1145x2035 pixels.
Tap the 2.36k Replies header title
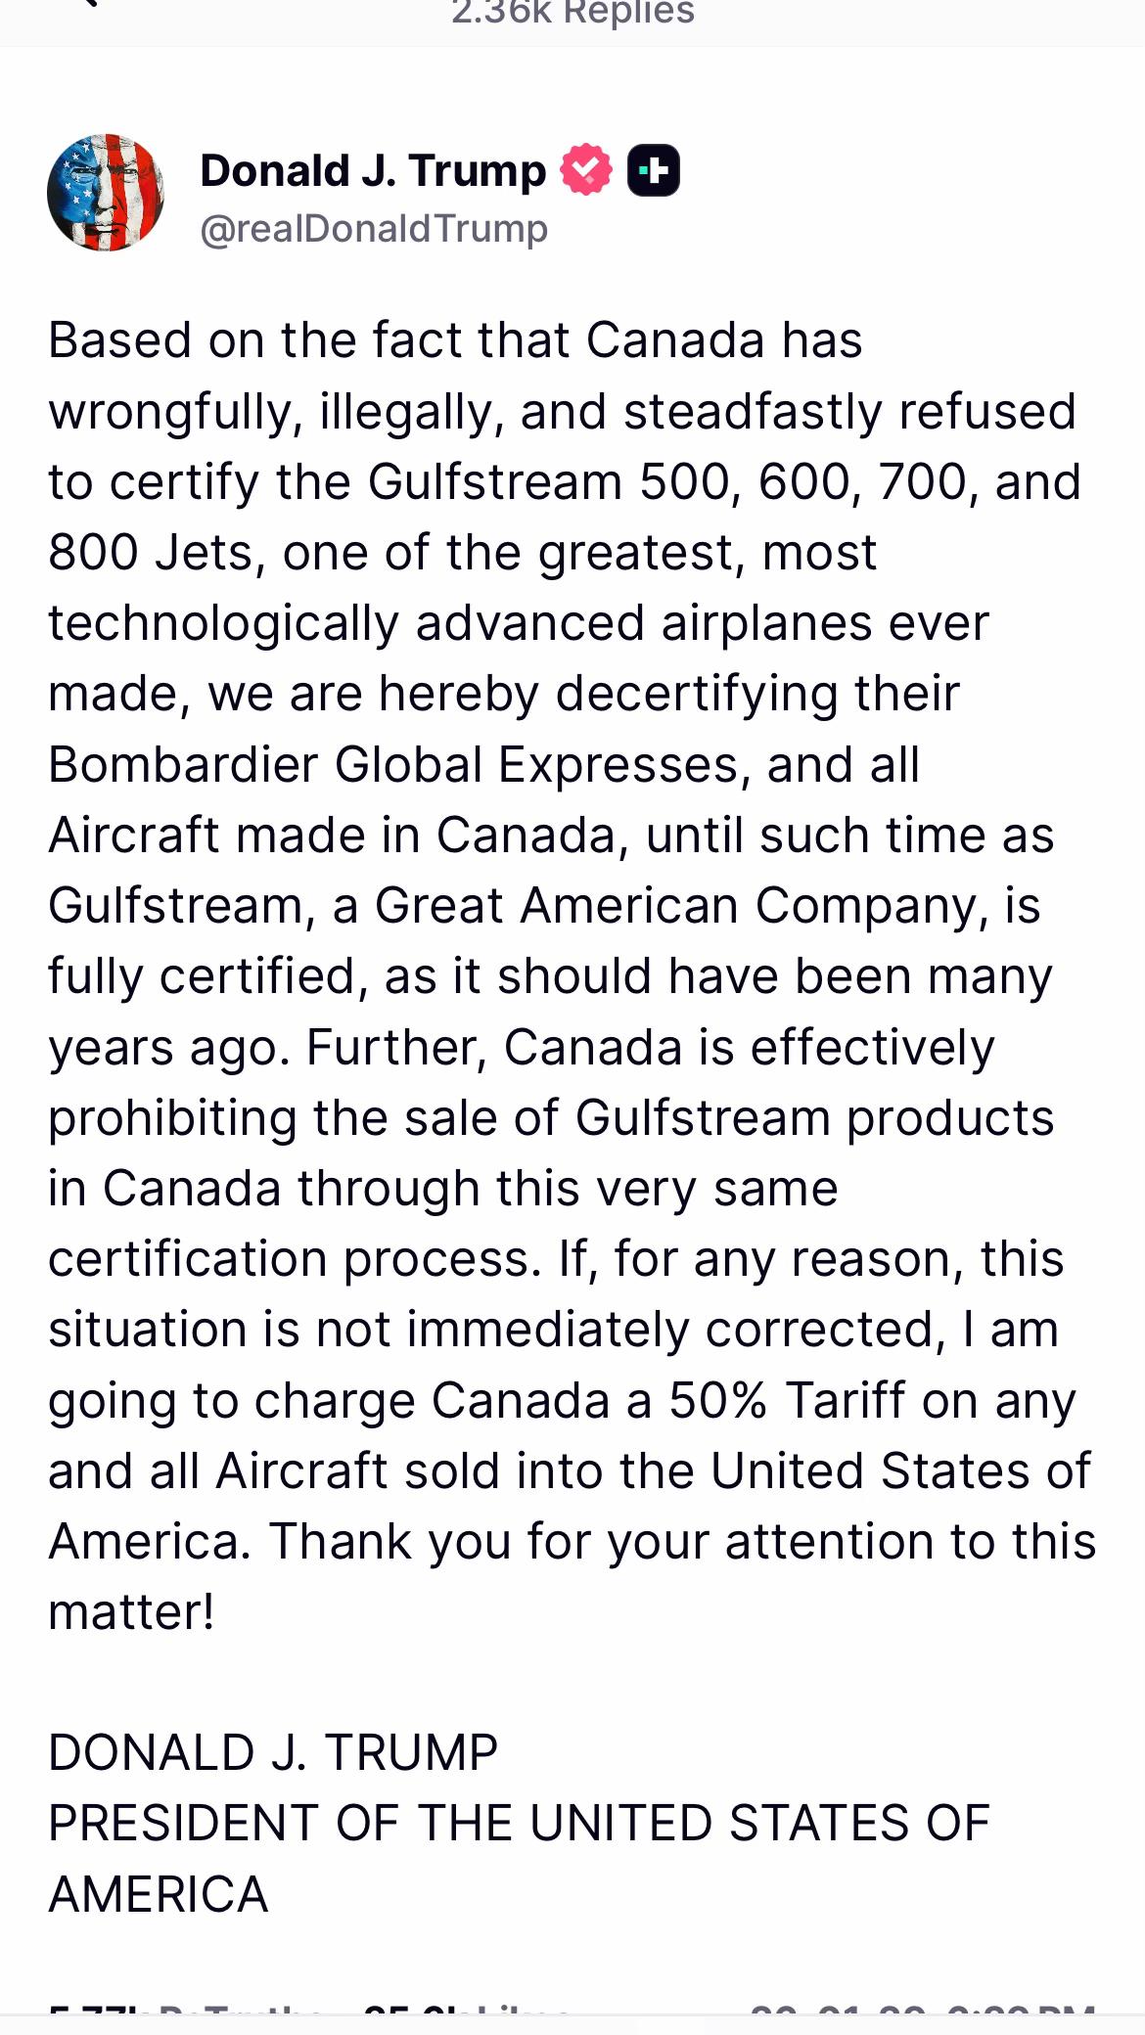pyautogui.click(x=572, y=13)
